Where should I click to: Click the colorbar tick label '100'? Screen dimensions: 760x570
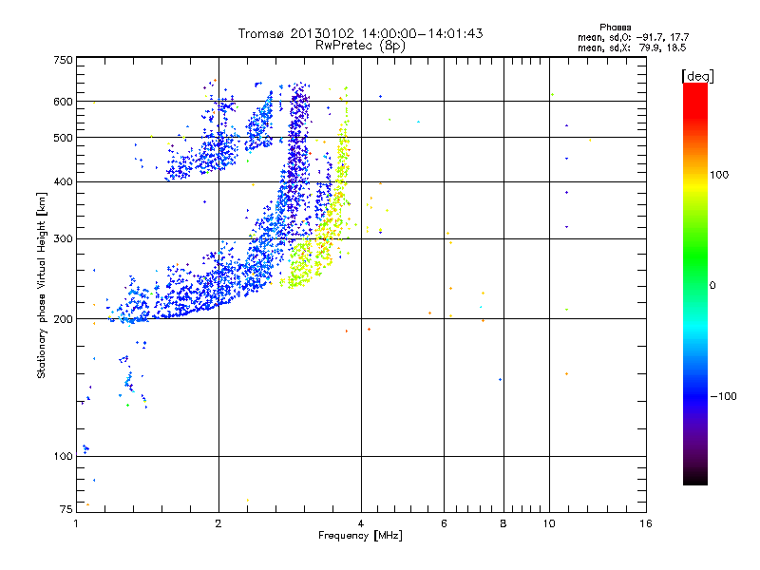tap(719, 175)
